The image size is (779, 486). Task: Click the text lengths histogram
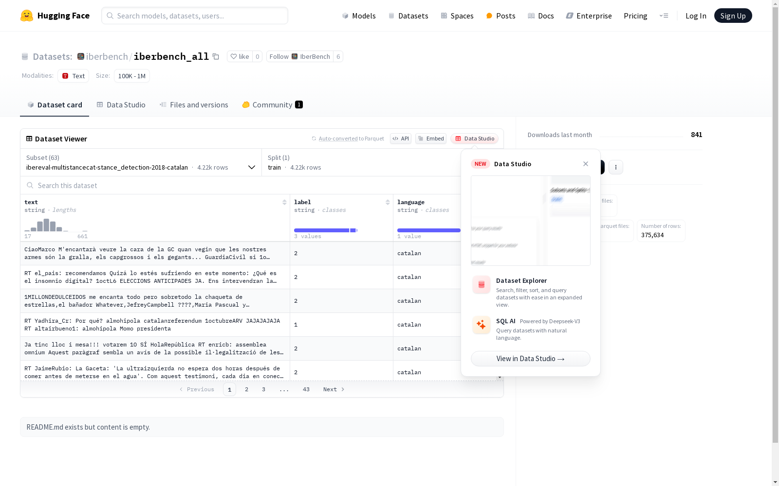point(56,225)
